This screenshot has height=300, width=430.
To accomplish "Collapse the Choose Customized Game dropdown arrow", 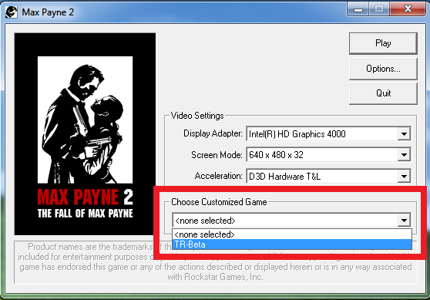I will coord(404,221).
